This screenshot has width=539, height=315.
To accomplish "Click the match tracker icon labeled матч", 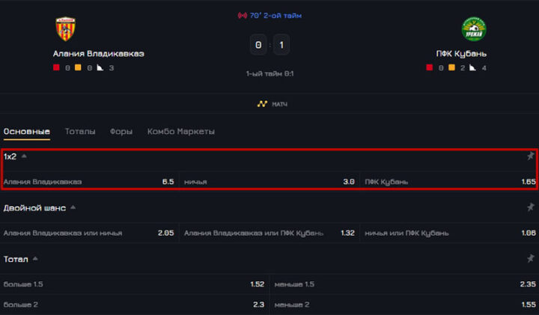I will [x=262, y=104].
